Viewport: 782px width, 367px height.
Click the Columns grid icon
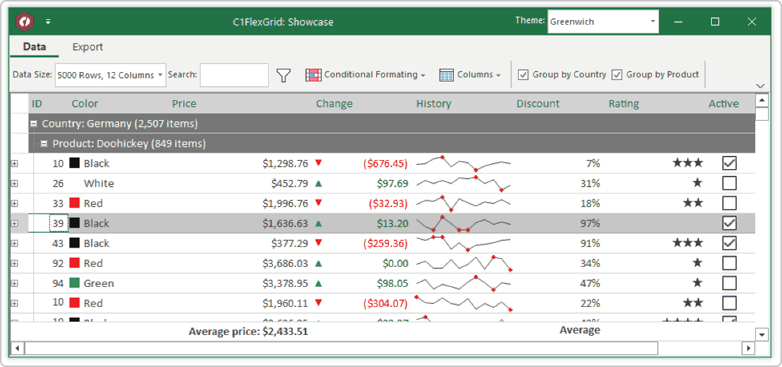446,75
